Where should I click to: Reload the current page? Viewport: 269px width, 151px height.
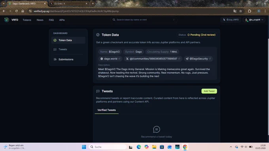(16, 11)
